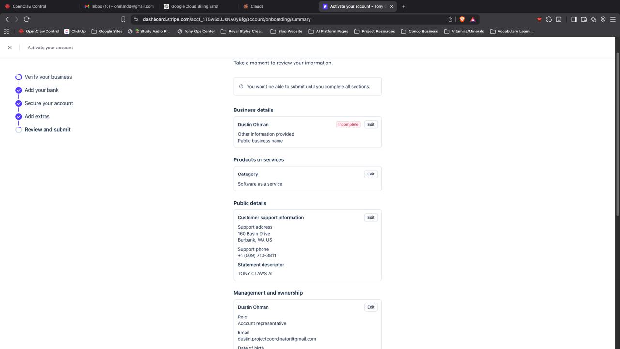The width and height of the screenshot is (620, 349).
Task: Reload the Stripe page
Action: pyautogui.click(x=27, y=19)
